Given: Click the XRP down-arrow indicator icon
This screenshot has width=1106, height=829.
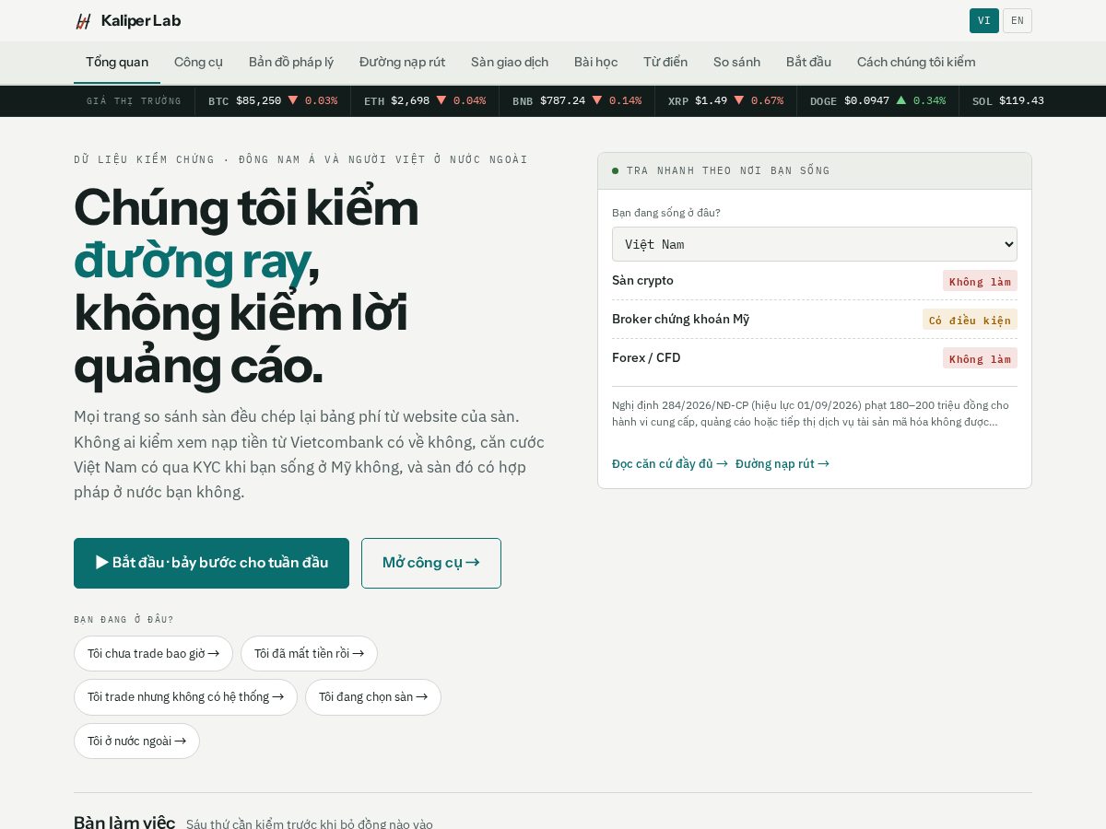Looking at the screenshot, I should (739, 99).
